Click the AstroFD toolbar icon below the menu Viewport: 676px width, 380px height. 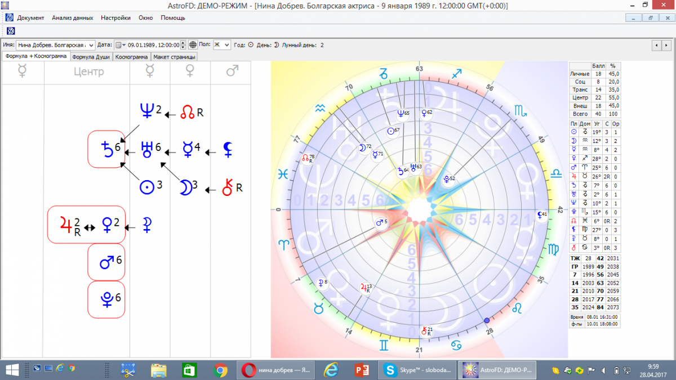click(x=11, y=30)
